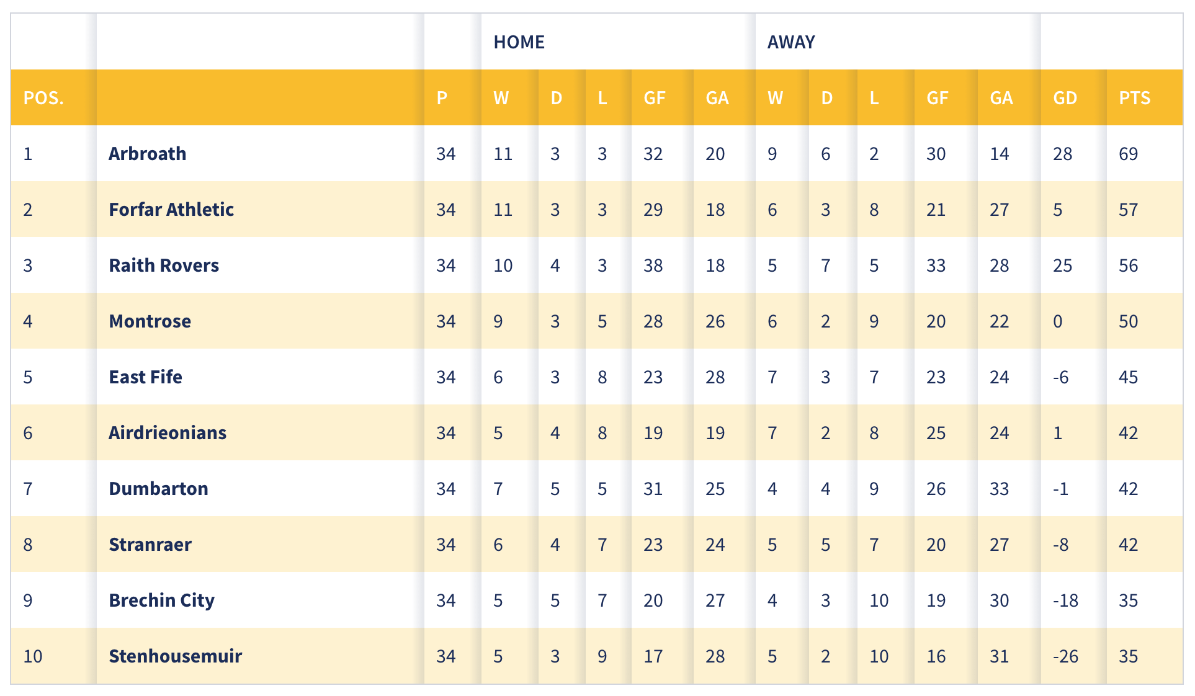
Task: Click the Dumbarton team name
Action: (158, 489)
